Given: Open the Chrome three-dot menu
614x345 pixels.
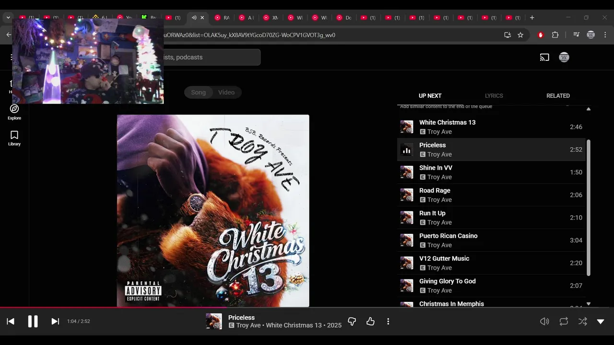Looking at the screenshot, I should point(605,35).
